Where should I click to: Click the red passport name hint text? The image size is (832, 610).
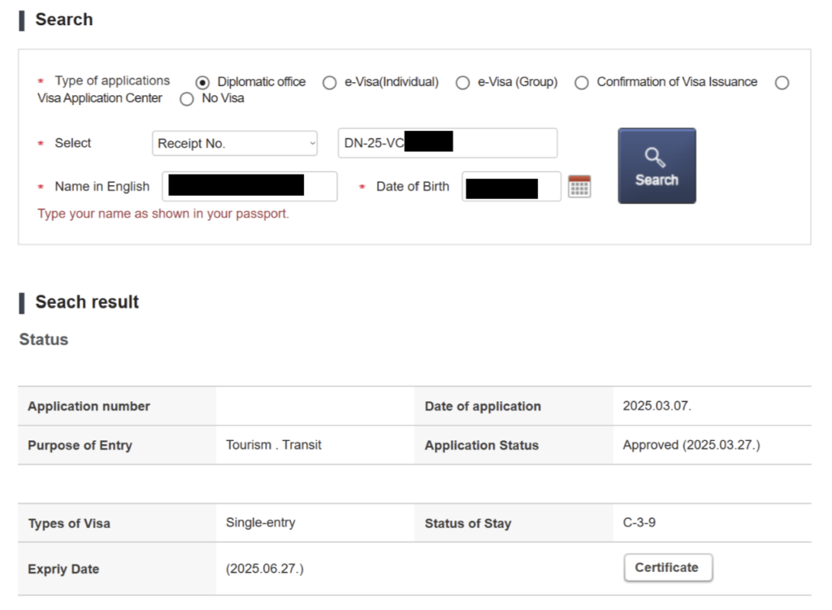163,214
